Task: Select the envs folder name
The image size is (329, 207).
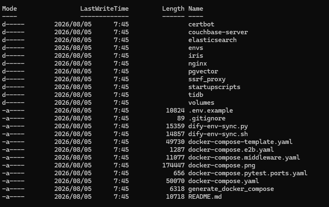Action: (x=196, y=48)
